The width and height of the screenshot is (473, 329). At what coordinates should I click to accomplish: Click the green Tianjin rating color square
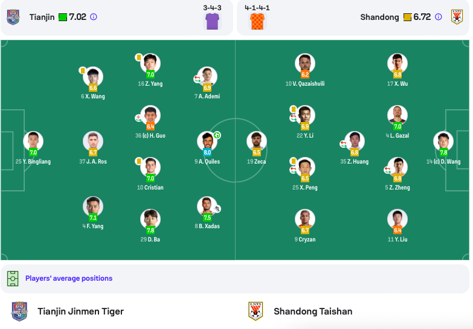(x=63, y=17)
